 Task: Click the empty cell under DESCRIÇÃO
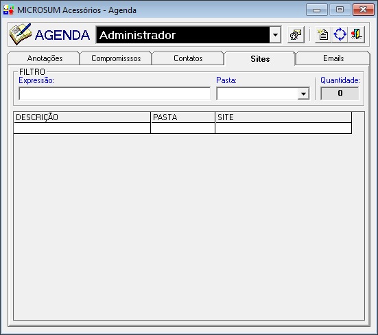tap(82, 128)
